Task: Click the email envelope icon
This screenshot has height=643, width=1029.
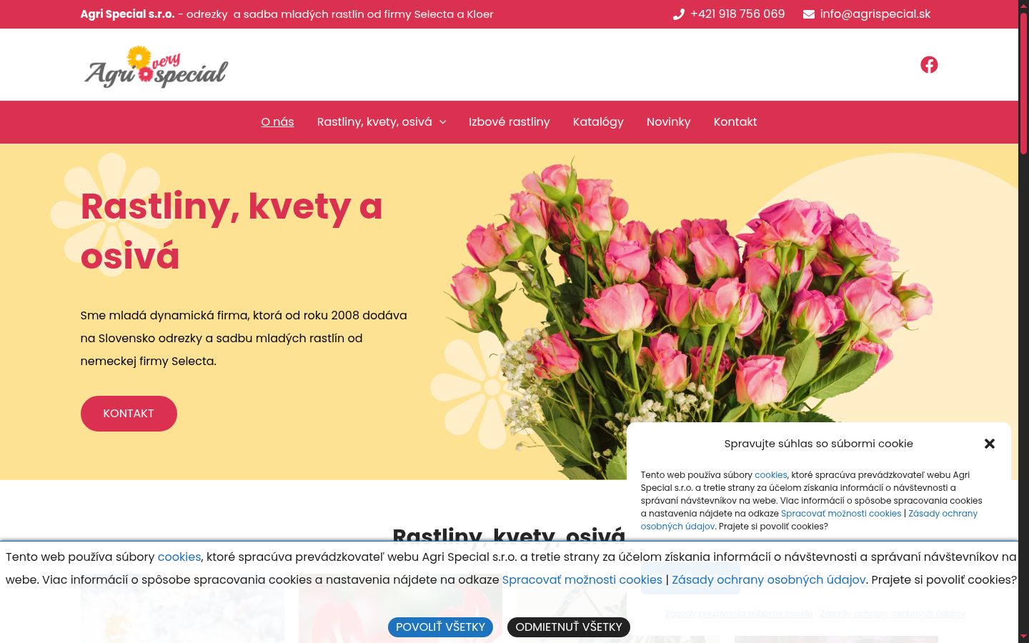Action: click(809, 14)
